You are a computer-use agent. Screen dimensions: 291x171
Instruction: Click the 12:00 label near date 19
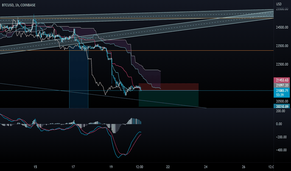tap(139, 167)
